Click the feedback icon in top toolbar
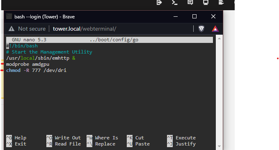Viewport: 279px width, 150px height. 190,2
